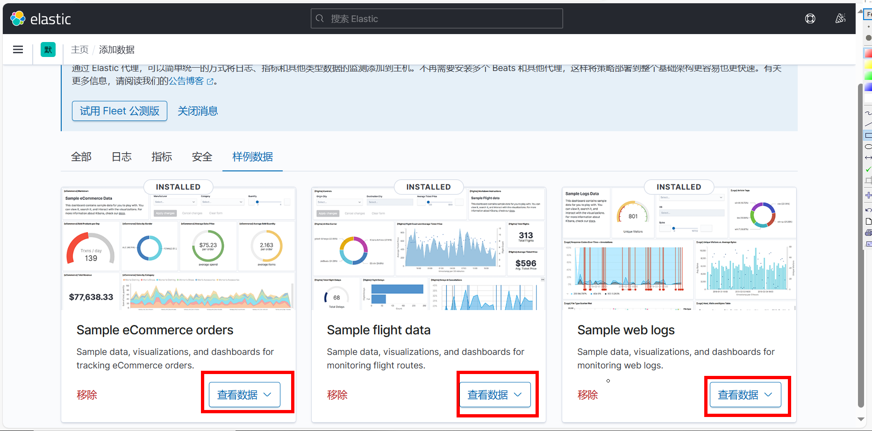872x431 pixels.
Task: Go to 主页 breadcrumb
Action: [x=79, y=49]
